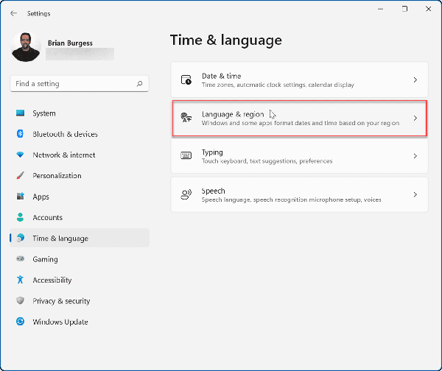The height and width of the screenshot is (371, 442).
Task: Select Time & language sidebar item
Action: point(80,238)
